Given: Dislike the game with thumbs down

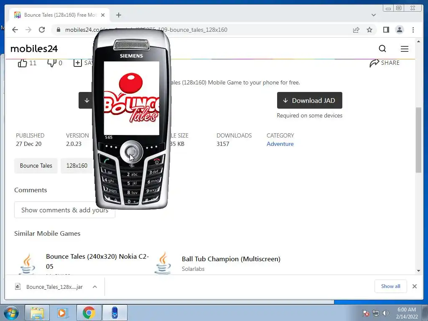Looking at the screenshot, I should [51, 63].
